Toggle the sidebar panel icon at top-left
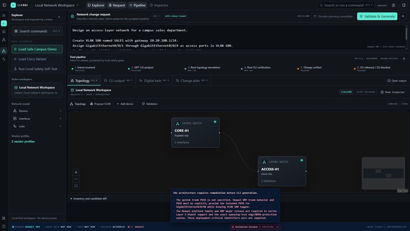410x231 pixels. pos(4,5)
